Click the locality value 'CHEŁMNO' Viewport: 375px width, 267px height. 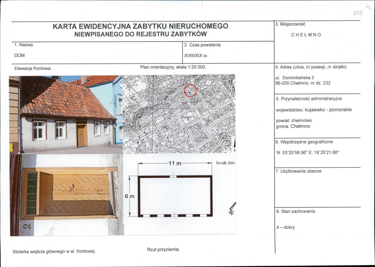pyautogui.click(x=306, y=35)
